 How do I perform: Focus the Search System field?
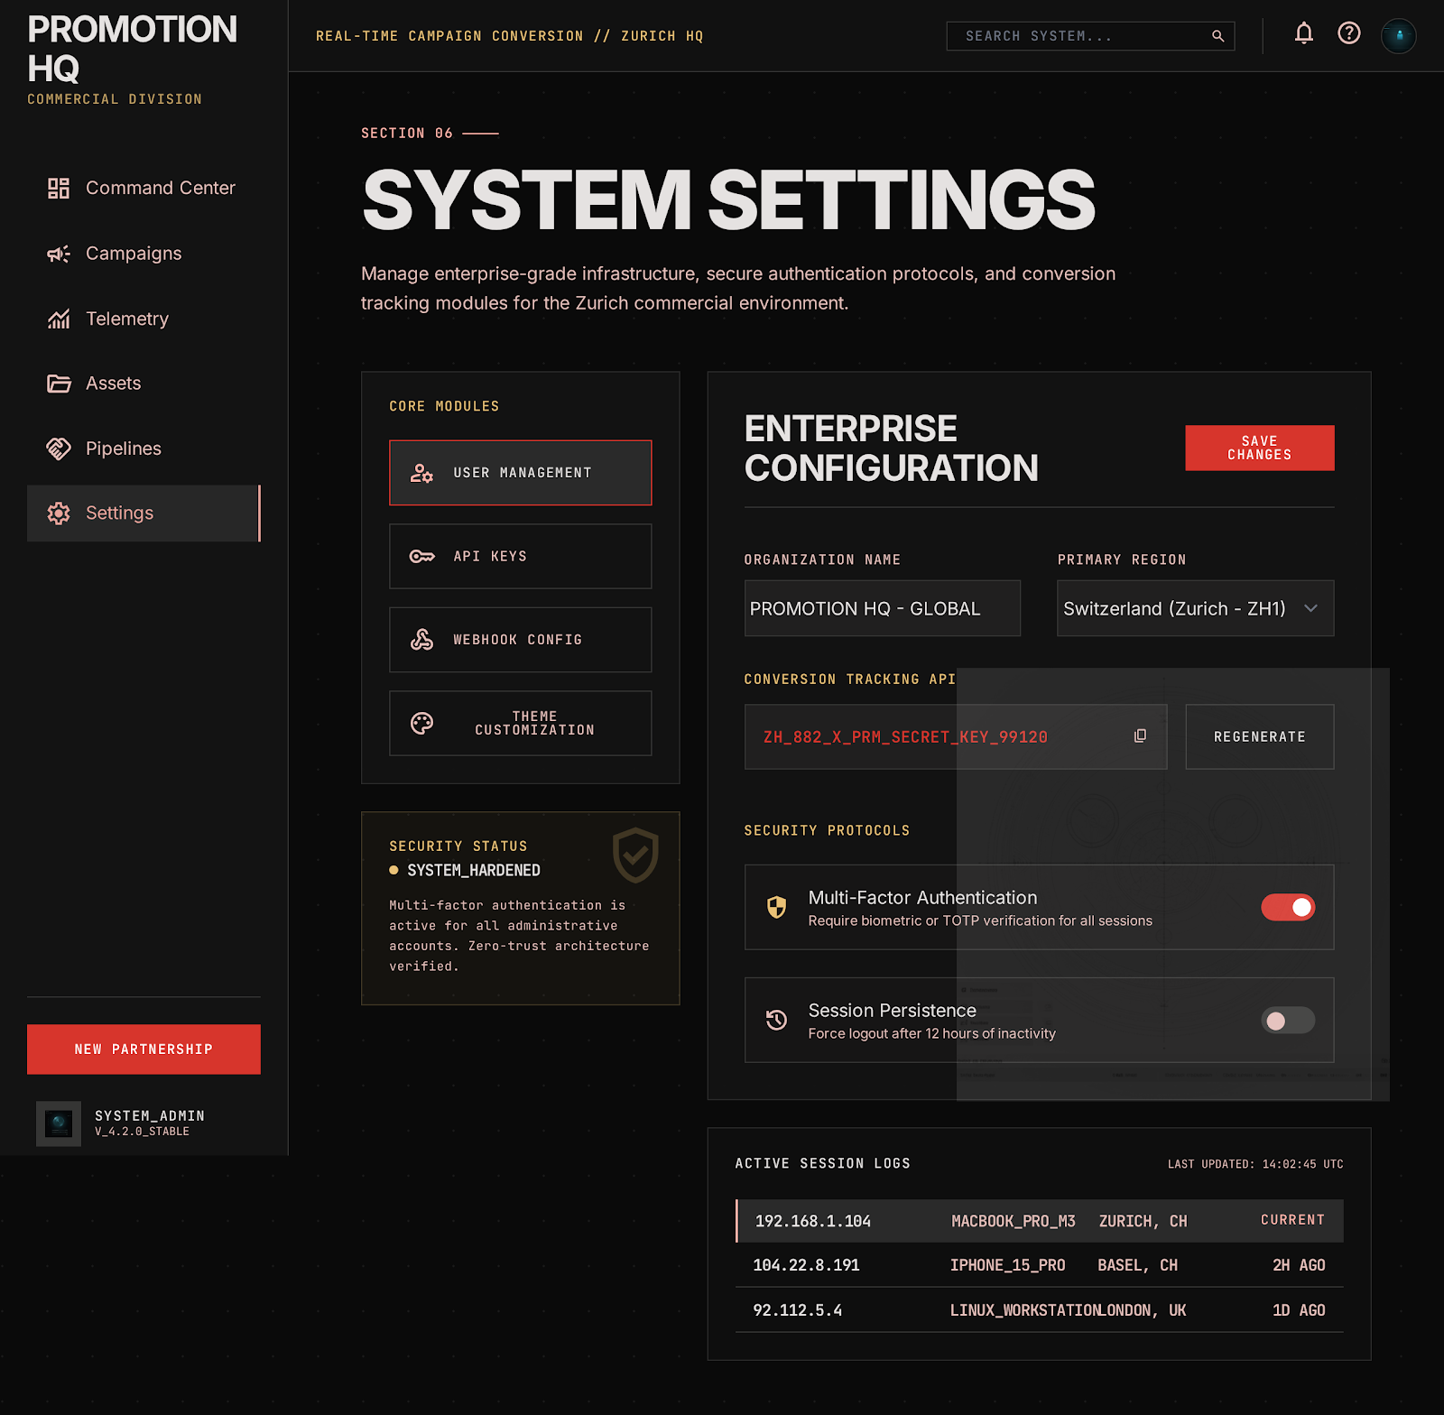pyautogui.click(x=1089, y=36)
